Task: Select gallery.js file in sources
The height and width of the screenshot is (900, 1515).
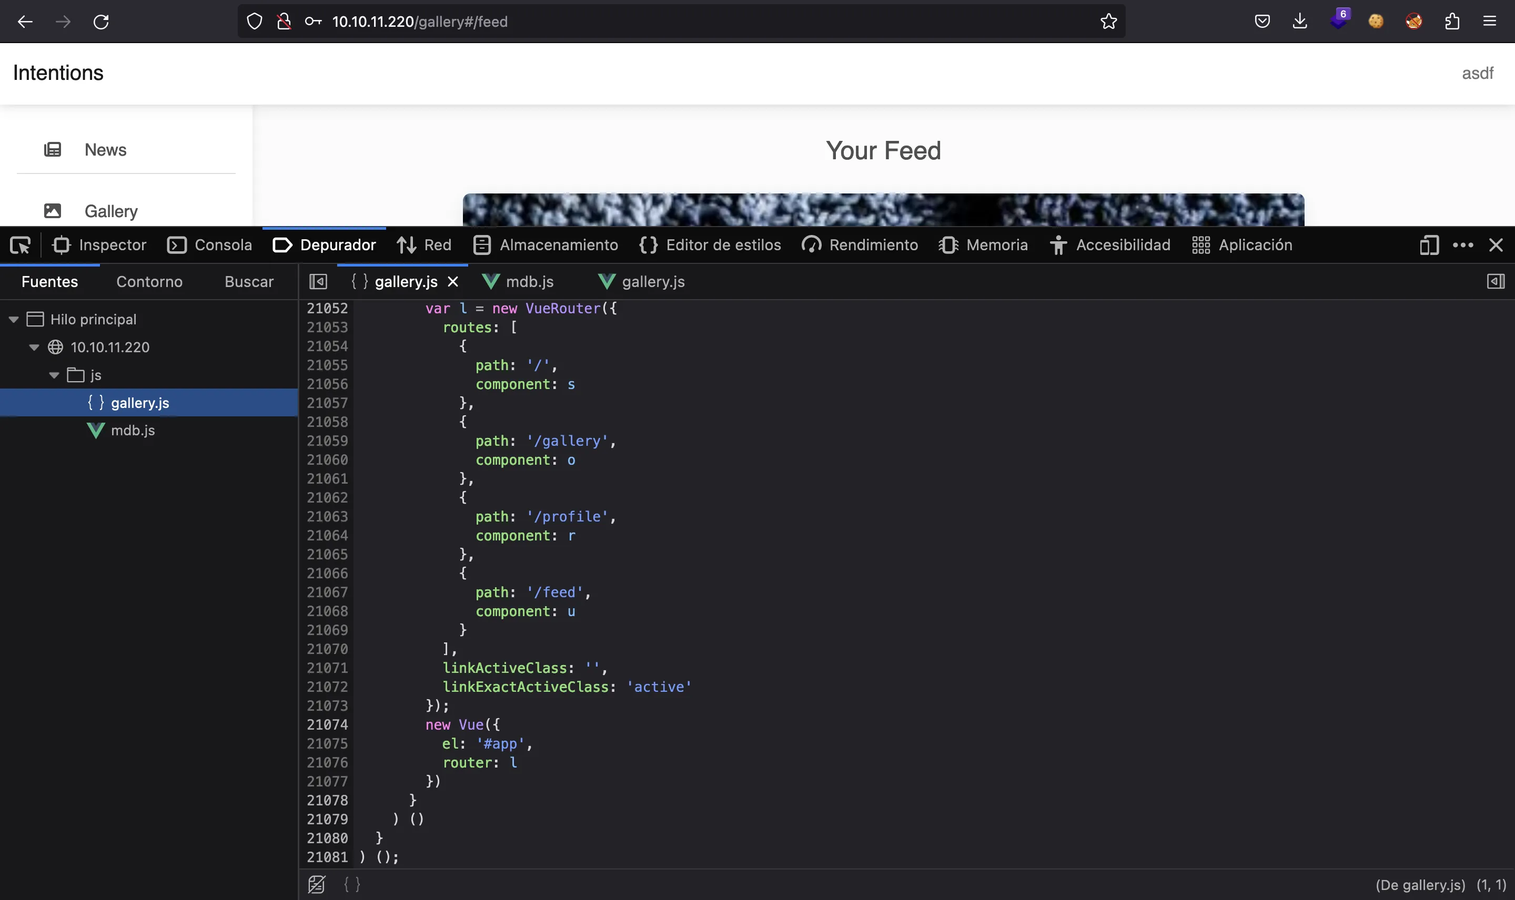Action: click(x=139, y=402)
